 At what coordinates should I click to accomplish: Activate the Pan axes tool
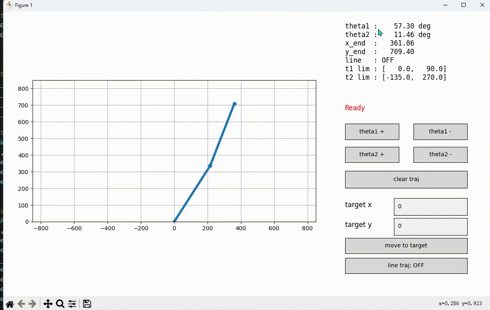(48, 303)
